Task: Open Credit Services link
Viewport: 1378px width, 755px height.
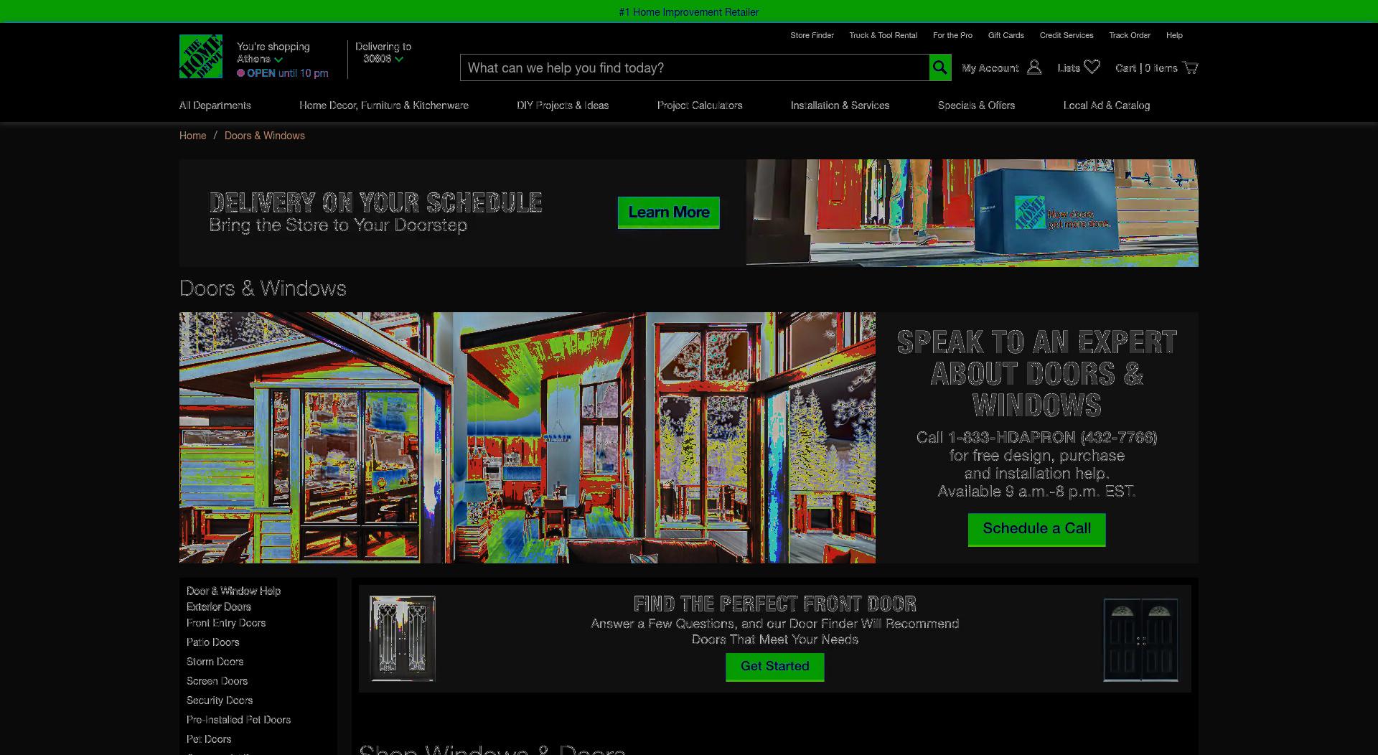Action: (x=1067, y=35)
